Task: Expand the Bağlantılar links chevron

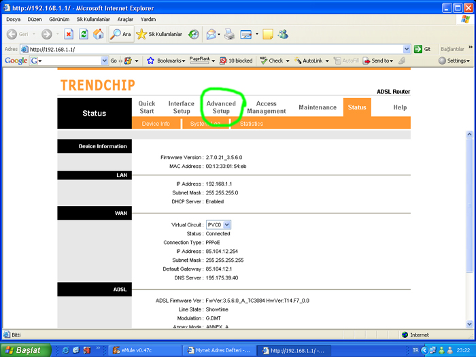Action: click(x=471, y=48)
